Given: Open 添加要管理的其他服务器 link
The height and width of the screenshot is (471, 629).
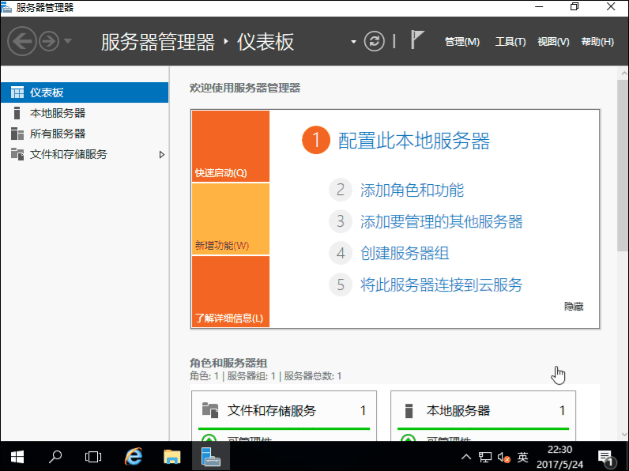Looking at the screenshot, I should (441, 221).
